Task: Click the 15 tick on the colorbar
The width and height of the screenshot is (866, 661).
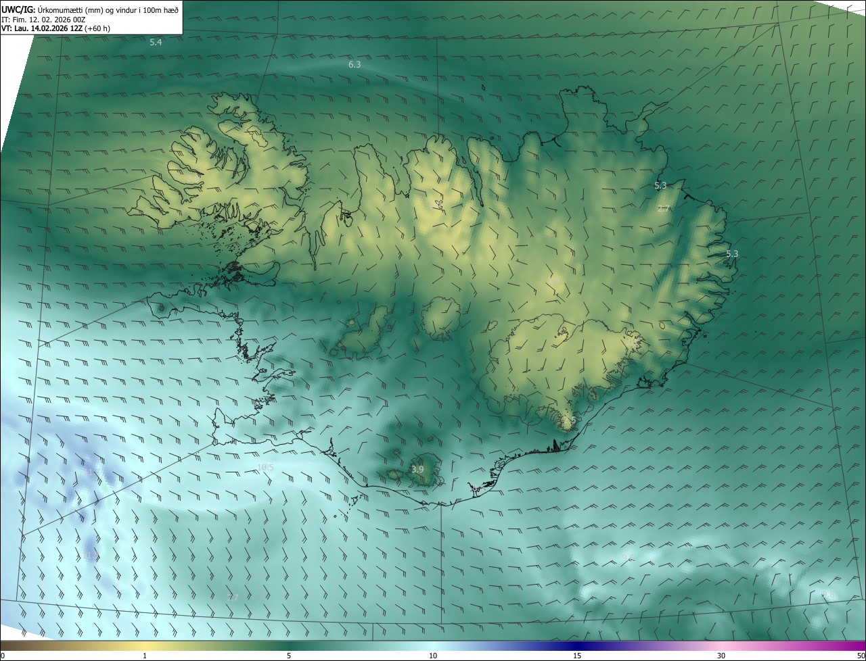Action: point(577,656)
